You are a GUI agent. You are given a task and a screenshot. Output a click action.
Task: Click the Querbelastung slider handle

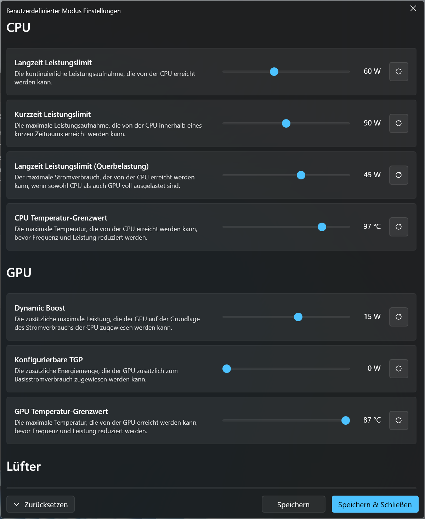click(x=301, y=175)
